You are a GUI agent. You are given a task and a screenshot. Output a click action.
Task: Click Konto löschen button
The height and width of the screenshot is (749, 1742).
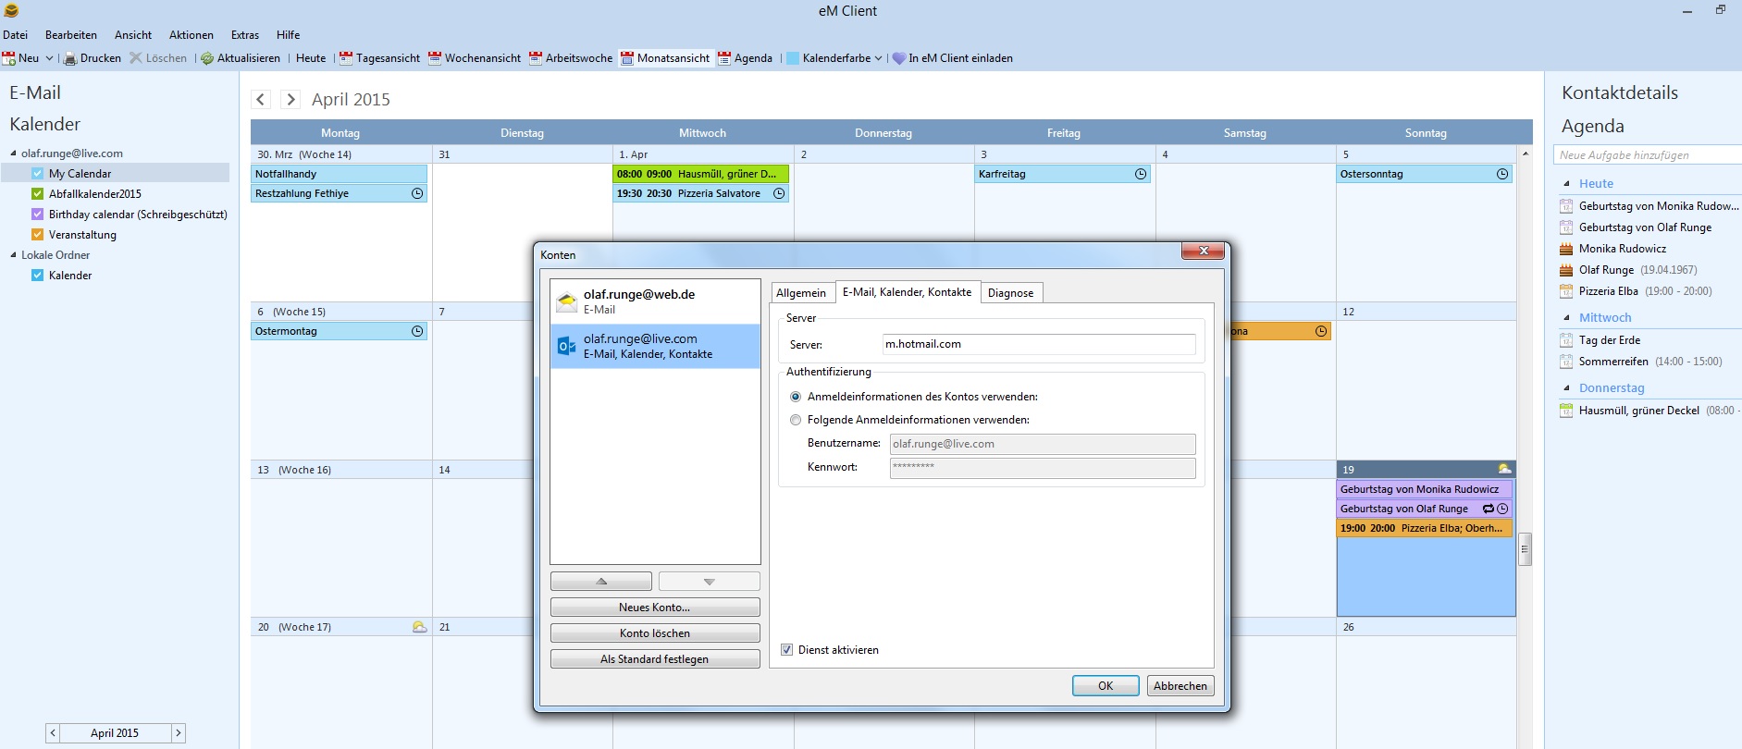(655, 633)
